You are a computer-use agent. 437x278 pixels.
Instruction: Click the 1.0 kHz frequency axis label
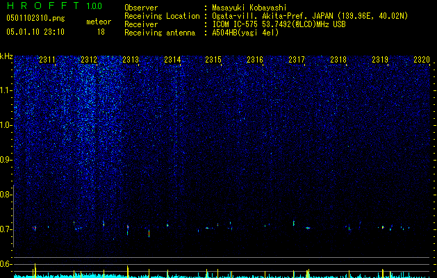coord(6,125)
